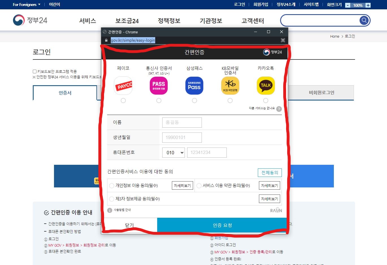Click the 회원가입 link in top bar

click(261, 5)
